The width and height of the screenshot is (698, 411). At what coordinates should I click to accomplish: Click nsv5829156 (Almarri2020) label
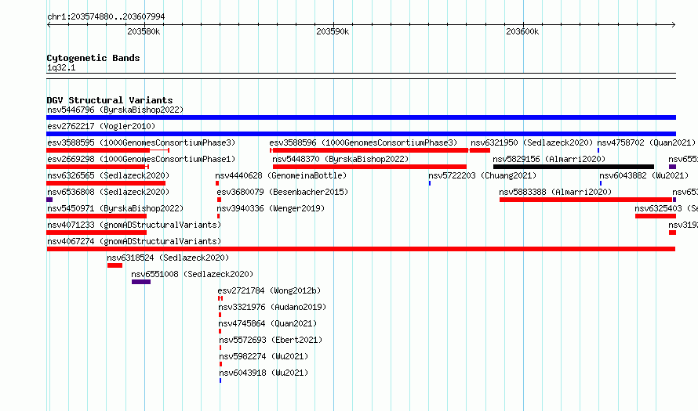coord(549,159)
